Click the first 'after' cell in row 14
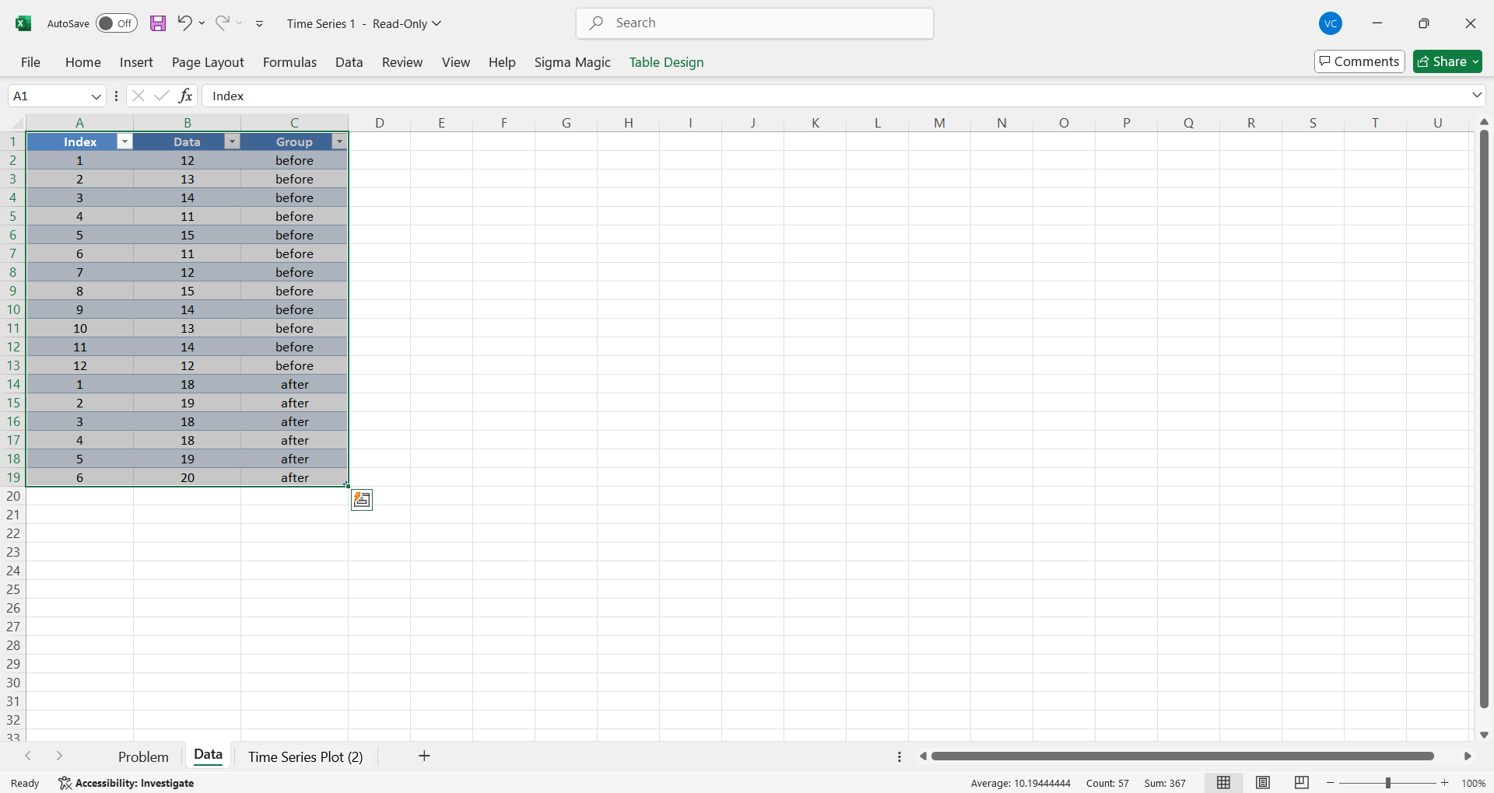 [x=295, y=384]
